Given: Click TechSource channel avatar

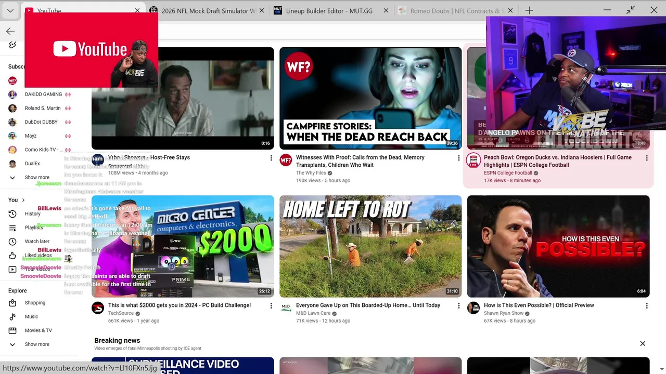Looking at the screenshot, I should 98,308.
